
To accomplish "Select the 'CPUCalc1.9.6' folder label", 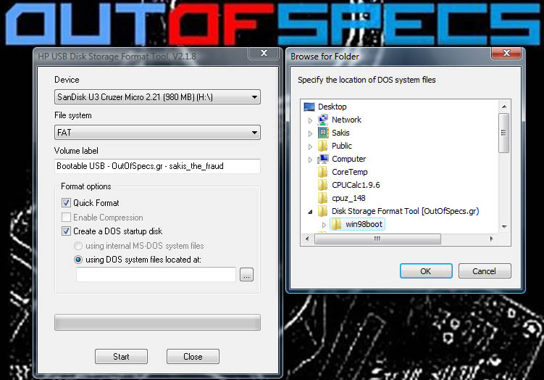I will (356, 185).
